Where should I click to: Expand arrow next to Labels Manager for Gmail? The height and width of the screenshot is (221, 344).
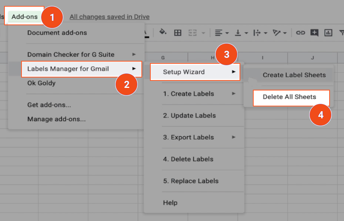(x=134, y=69)
